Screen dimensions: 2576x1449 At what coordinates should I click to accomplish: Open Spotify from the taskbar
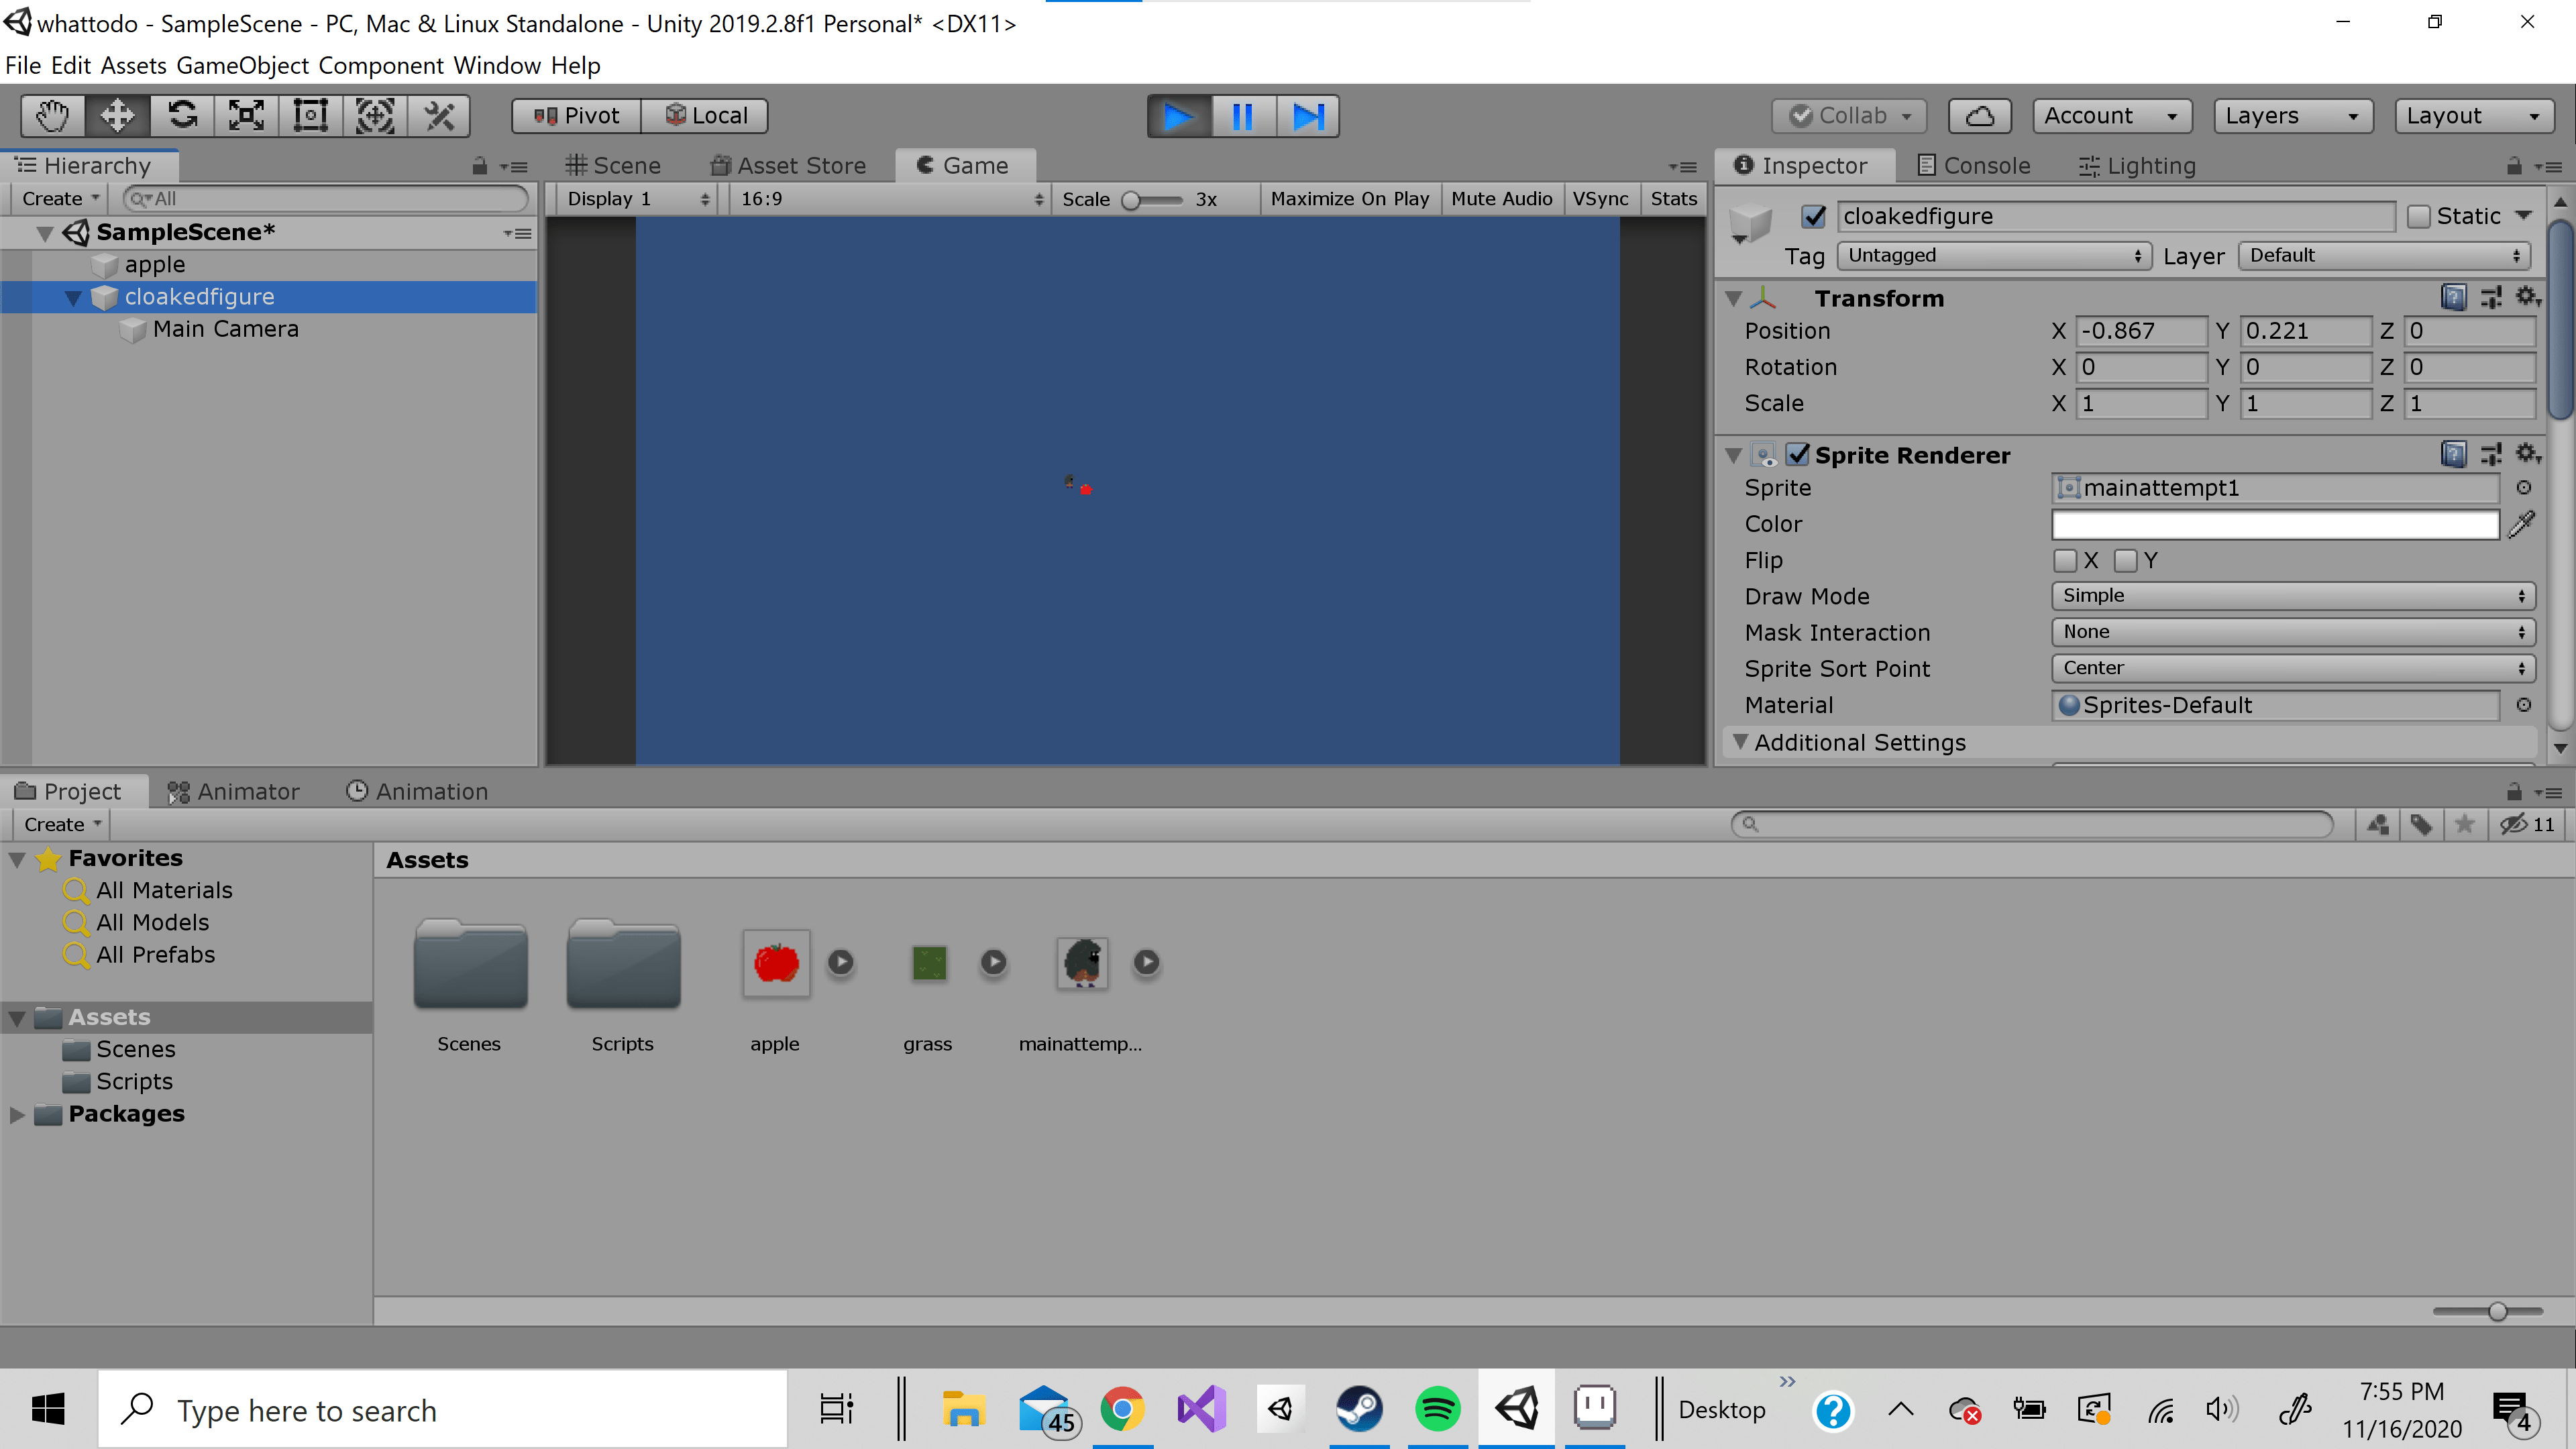[x=1437, y=1409]
